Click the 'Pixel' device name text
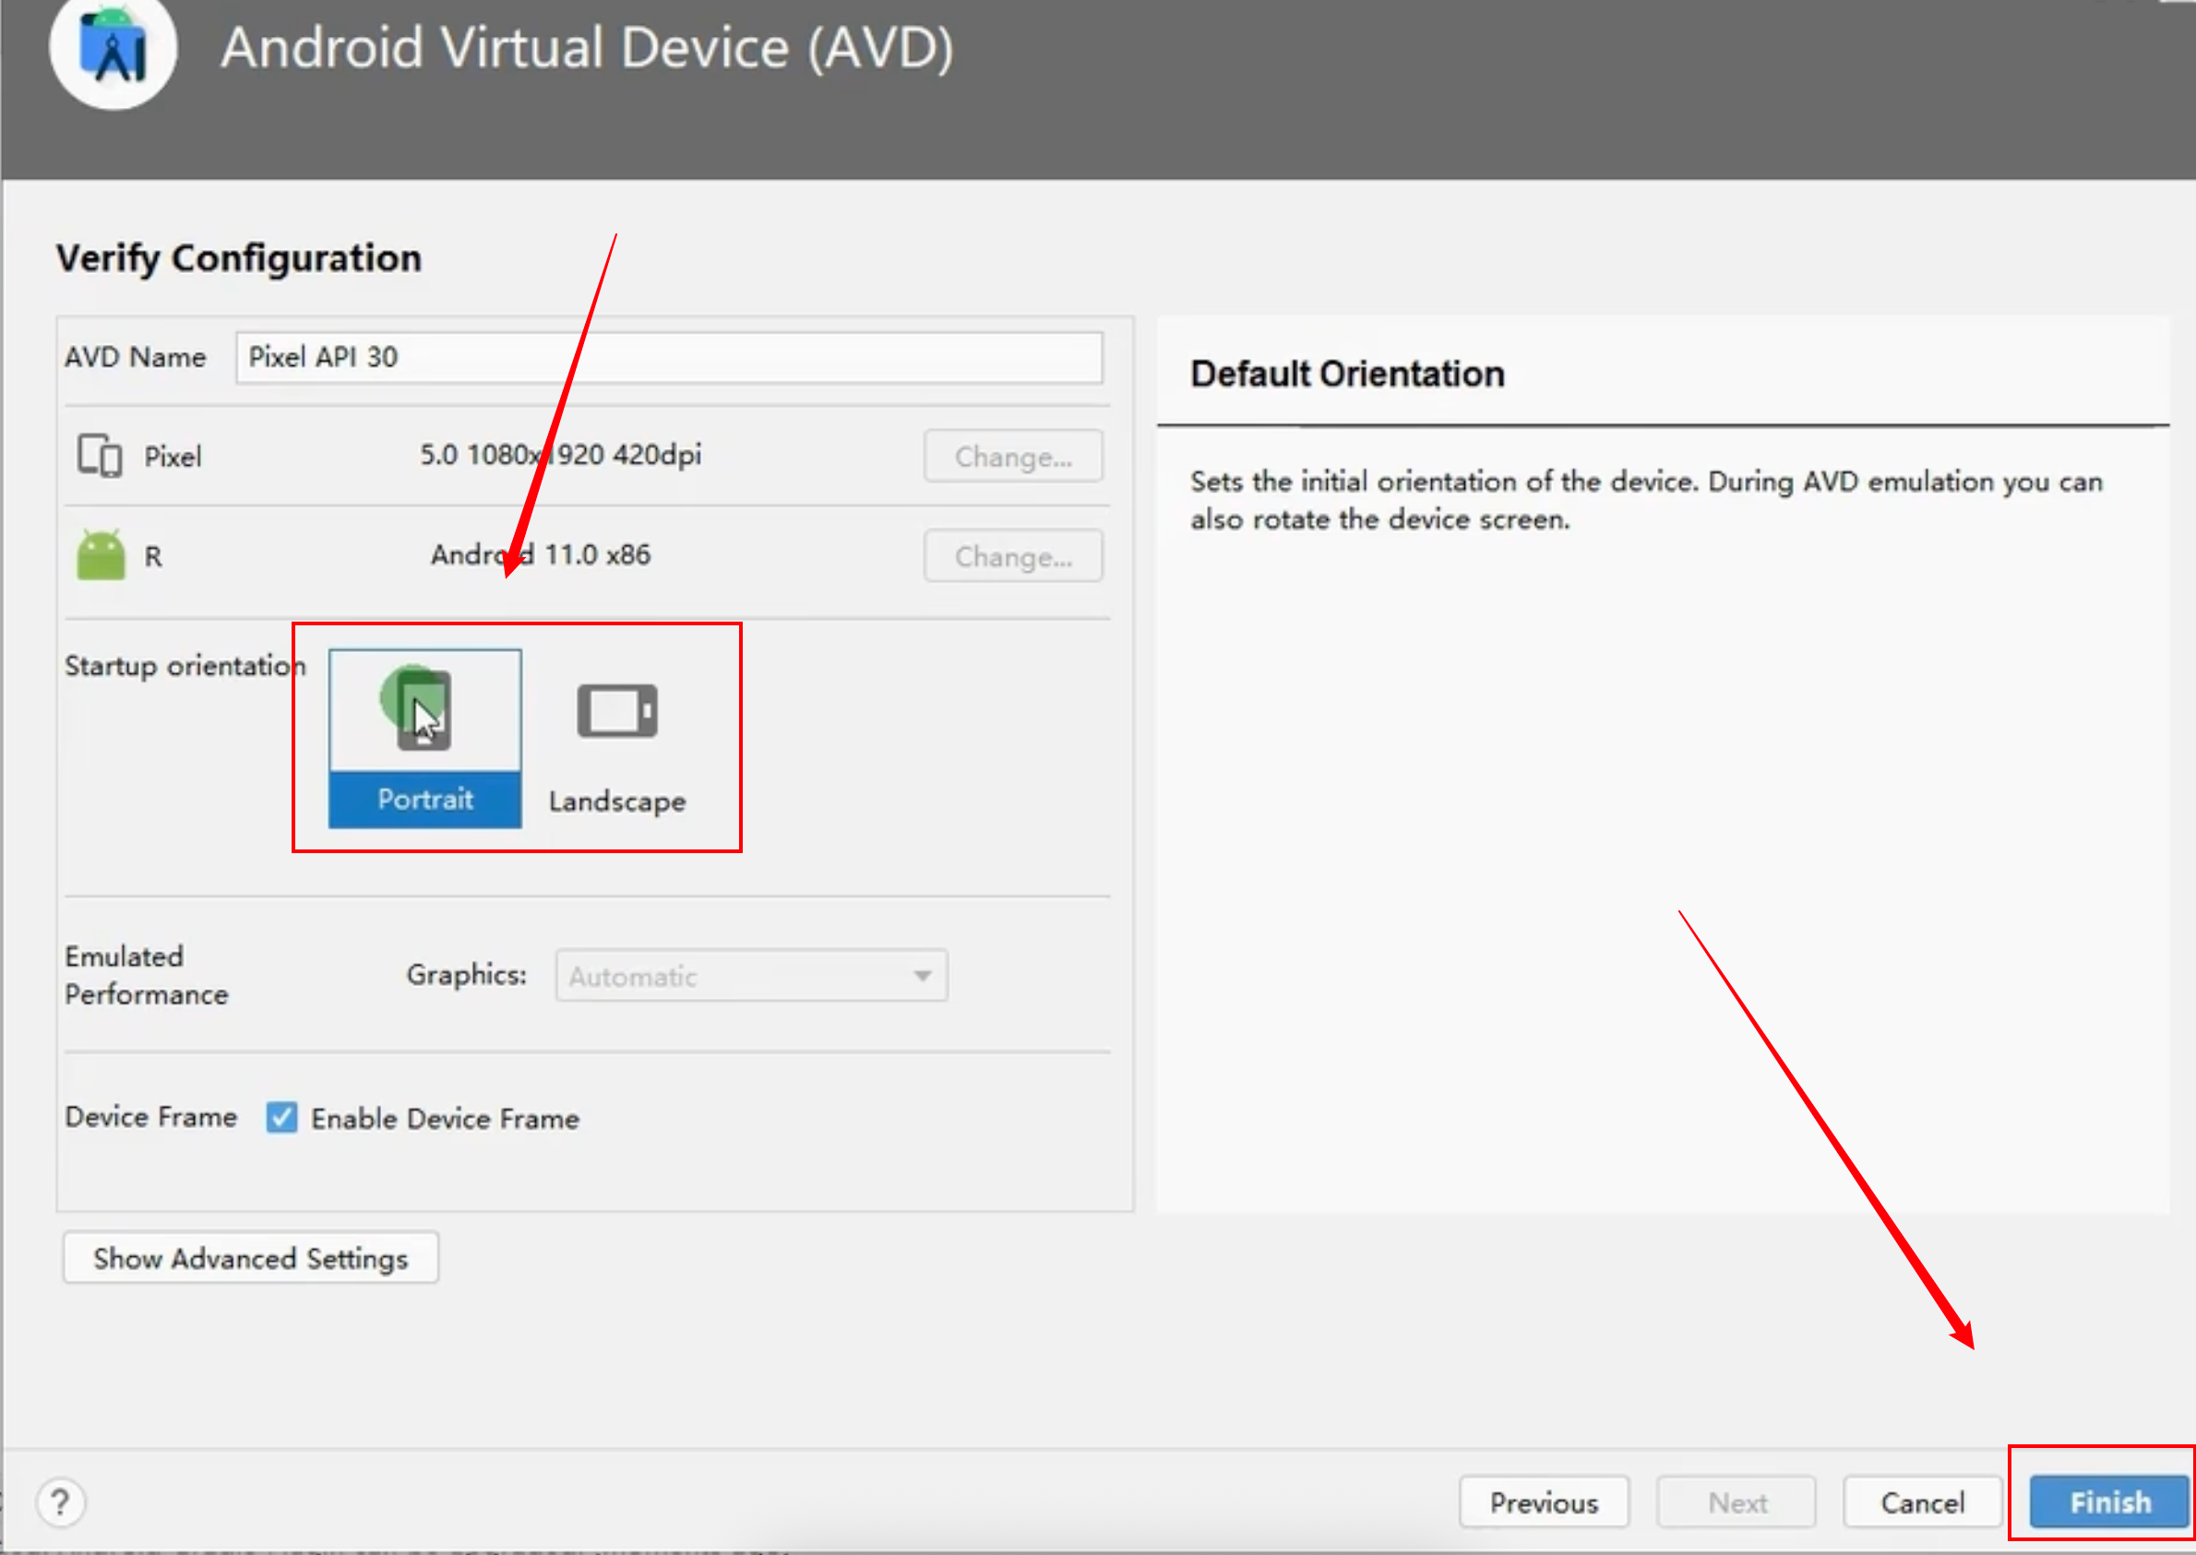The width and height of the screenshot is (2196, 1555). [173, 457]
